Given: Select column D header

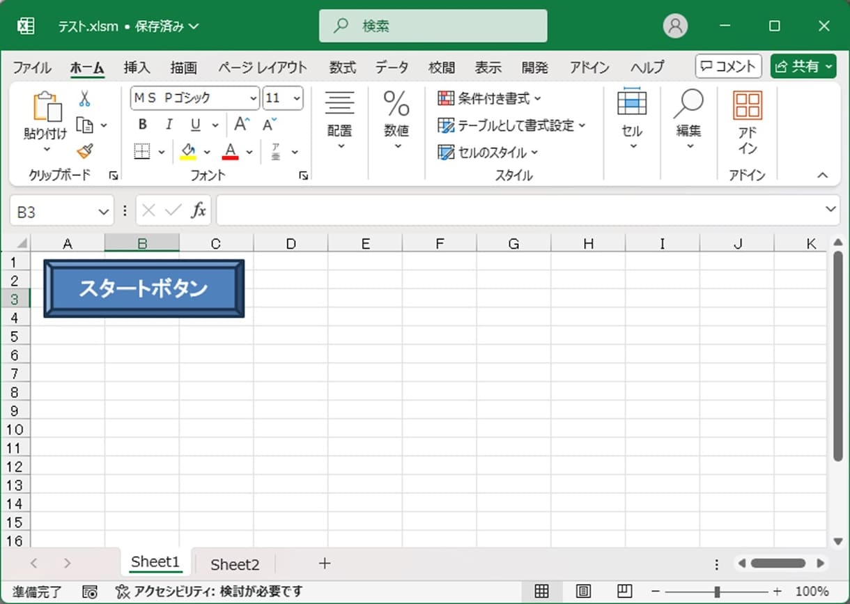Looking at the screenshot, I should 291,243.
